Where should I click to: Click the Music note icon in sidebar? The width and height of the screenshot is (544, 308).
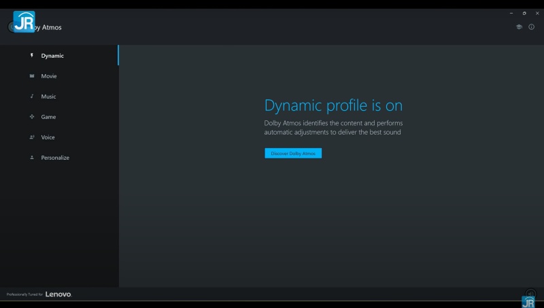tap(32, 97)
